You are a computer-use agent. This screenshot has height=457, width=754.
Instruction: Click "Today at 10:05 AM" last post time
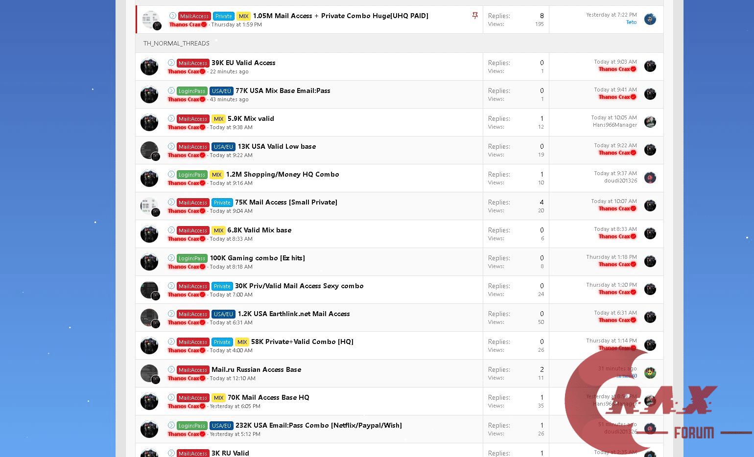coord(614,117)
